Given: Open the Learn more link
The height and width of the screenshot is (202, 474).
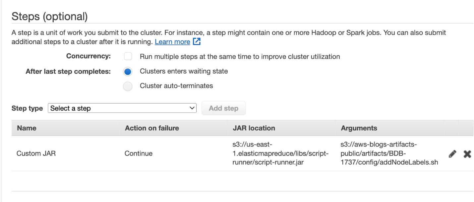Looking at the screenshot, I should (x=172, y=42).
